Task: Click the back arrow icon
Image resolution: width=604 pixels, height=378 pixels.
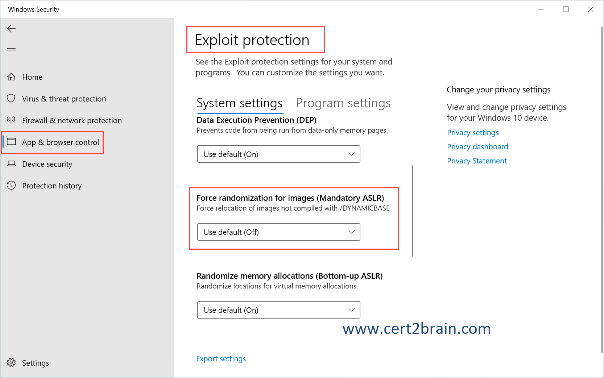Action: (11, 29)
